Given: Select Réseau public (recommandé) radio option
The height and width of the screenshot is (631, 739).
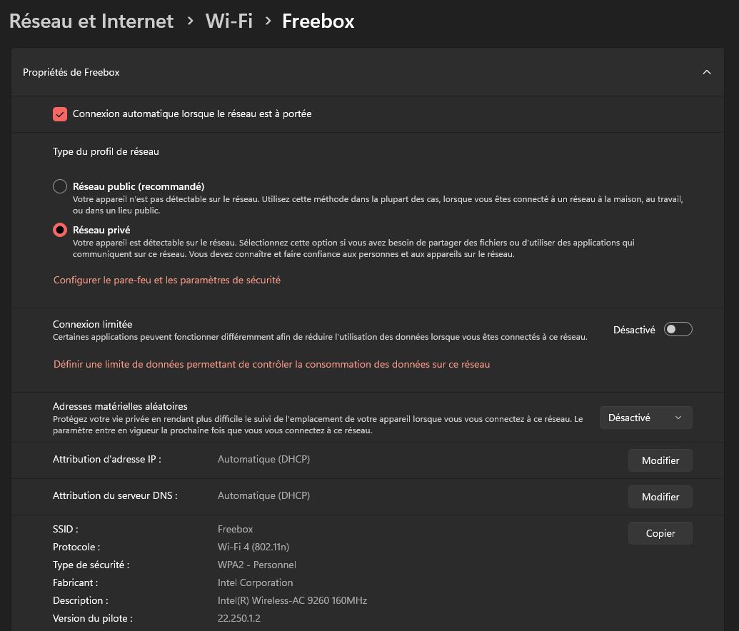Looking at the screenshot, I should [x=60, y=186].
